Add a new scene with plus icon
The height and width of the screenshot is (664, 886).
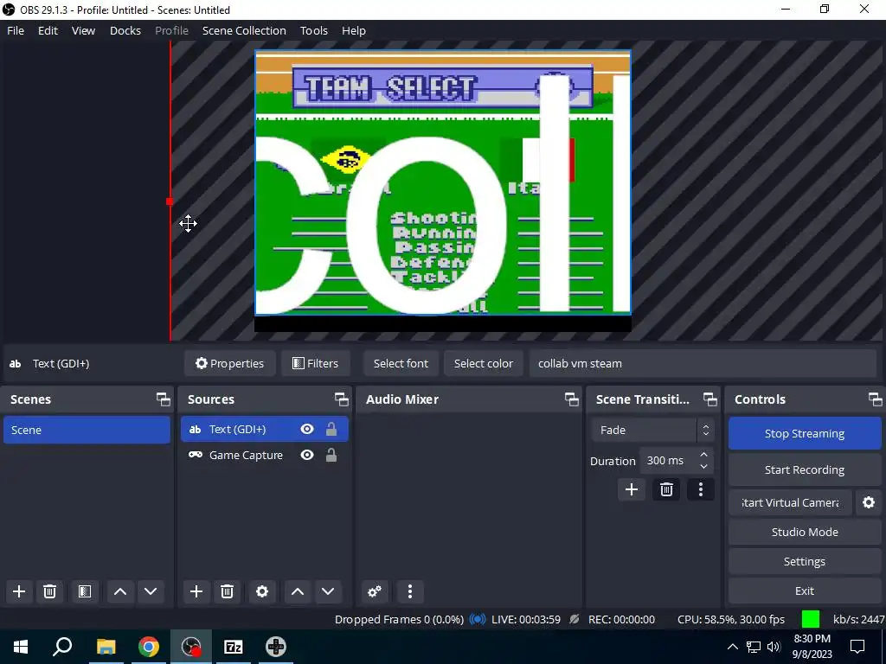pyautogui.click(x=19, y=591)
